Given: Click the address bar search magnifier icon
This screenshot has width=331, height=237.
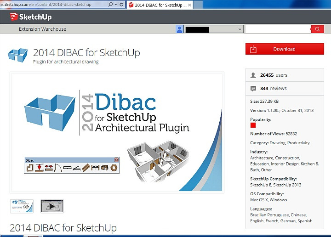Looking at the screenshot, I should point(110,5).
